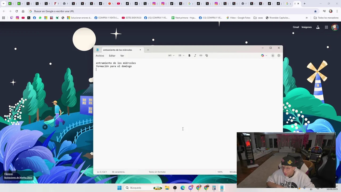341x192 pixels.
Task: Open the Twitch bookmark
Action: (12, 18)
